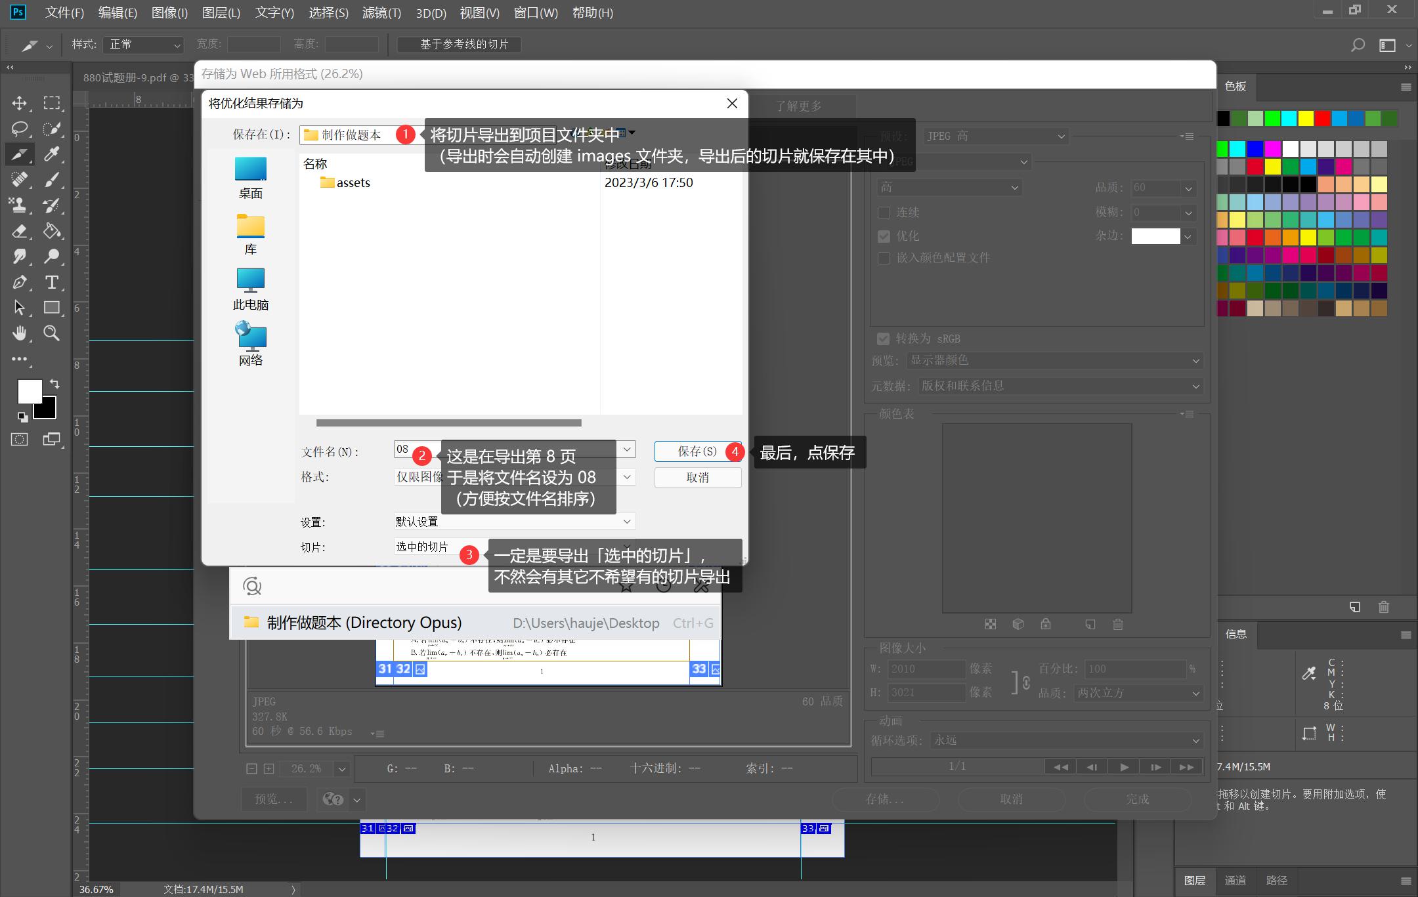Toggle the 优化 (Optimized) checkbox
Viewport: 1418px width, 897px height.
click(884, 236)
